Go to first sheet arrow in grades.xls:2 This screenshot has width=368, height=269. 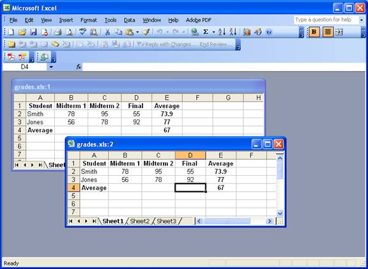pos(71,221)
